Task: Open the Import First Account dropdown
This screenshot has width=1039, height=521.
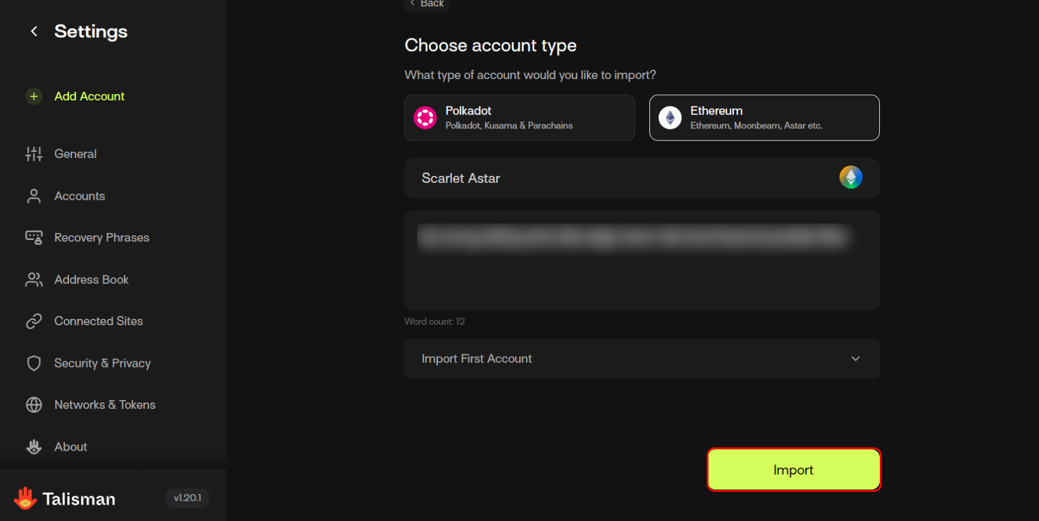Action: [641, 359]
